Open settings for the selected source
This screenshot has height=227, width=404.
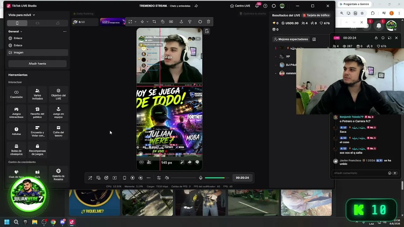click(x=200, y=22)
